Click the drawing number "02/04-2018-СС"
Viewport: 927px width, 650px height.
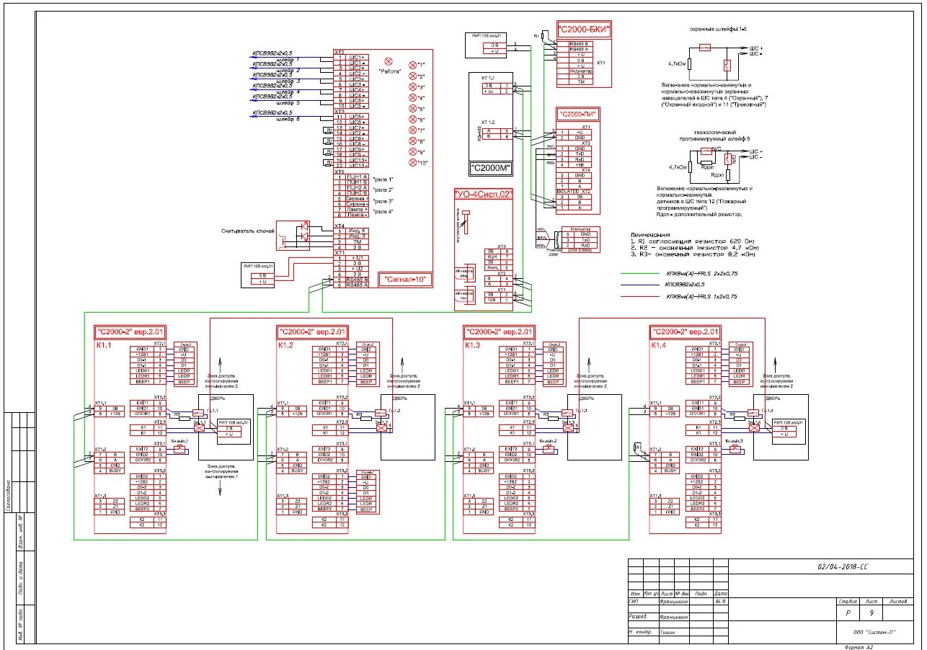(x=843, y=568)
